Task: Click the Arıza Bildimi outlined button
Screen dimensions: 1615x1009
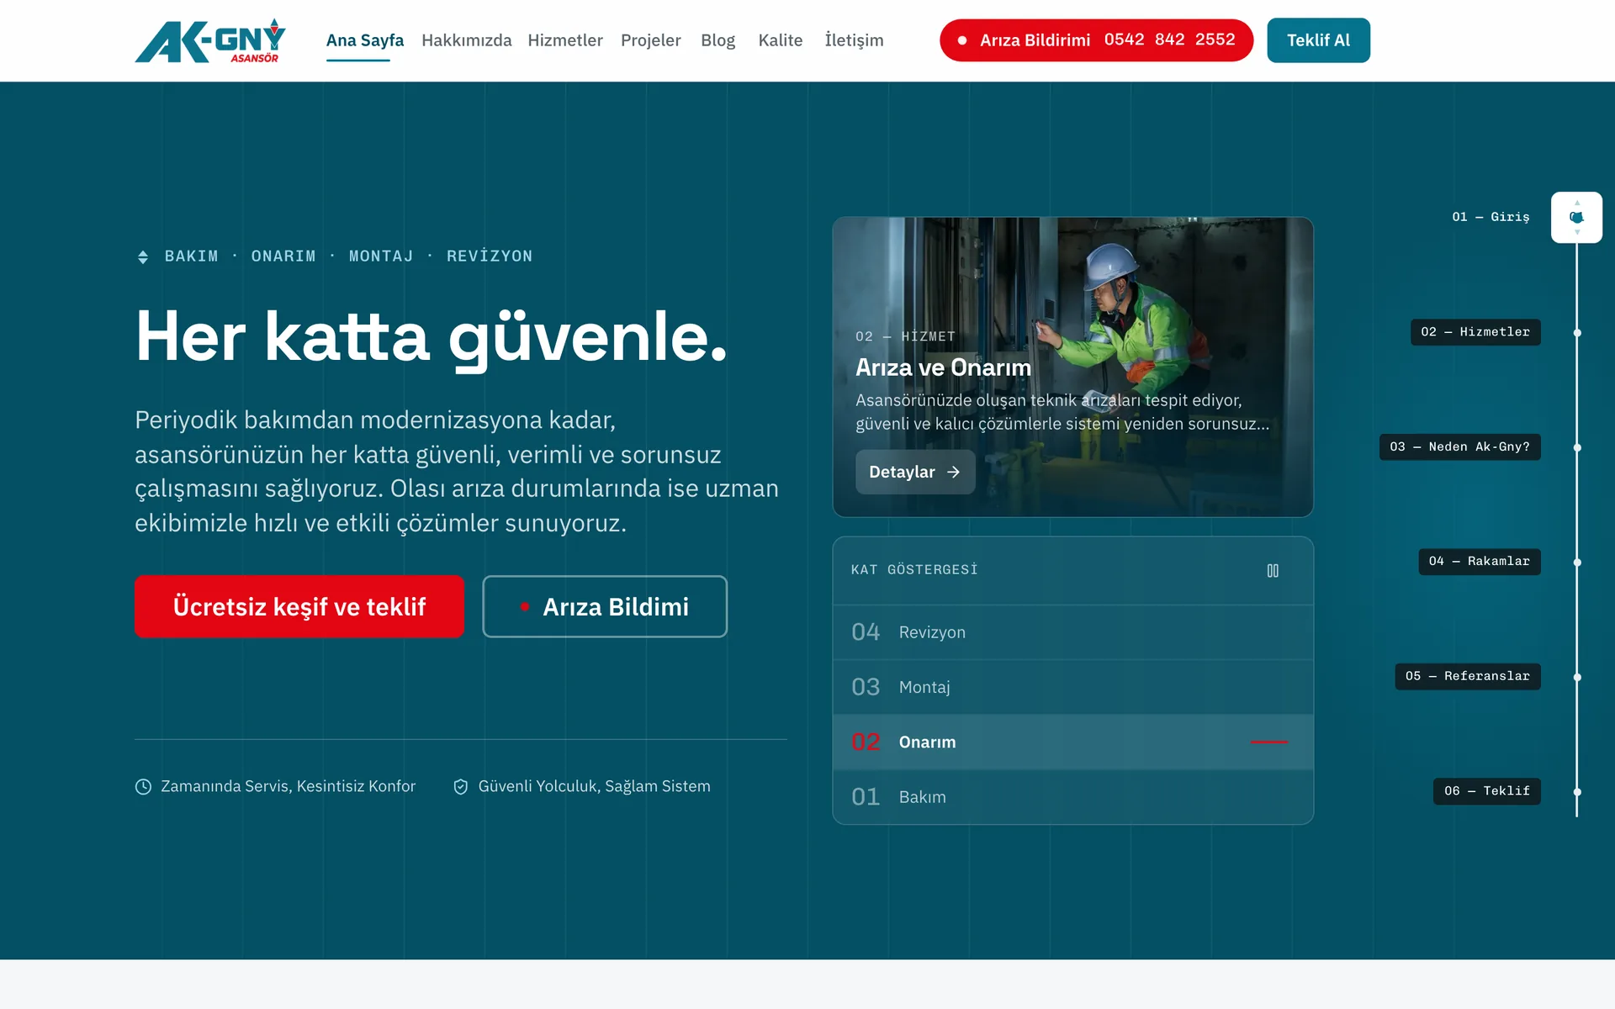Action: (x=605, y=606)
